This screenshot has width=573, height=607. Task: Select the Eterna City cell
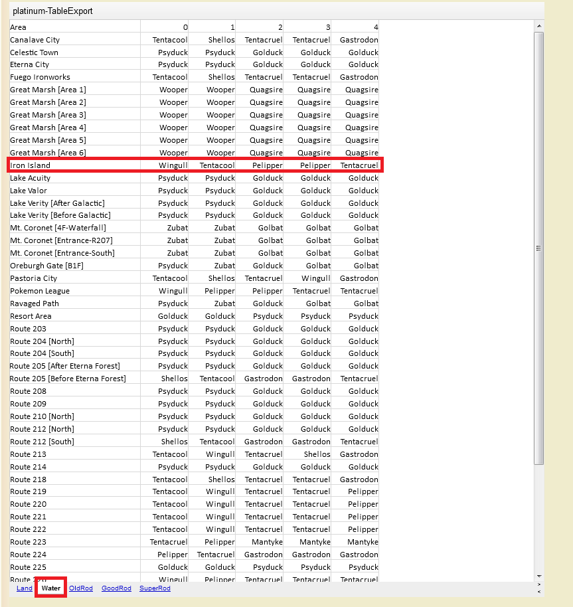(x=74, y=64)
